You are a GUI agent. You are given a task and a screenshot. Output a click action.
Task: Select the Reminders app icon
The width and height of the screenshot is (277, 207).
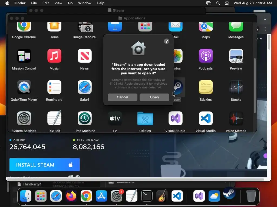(54, 87)
